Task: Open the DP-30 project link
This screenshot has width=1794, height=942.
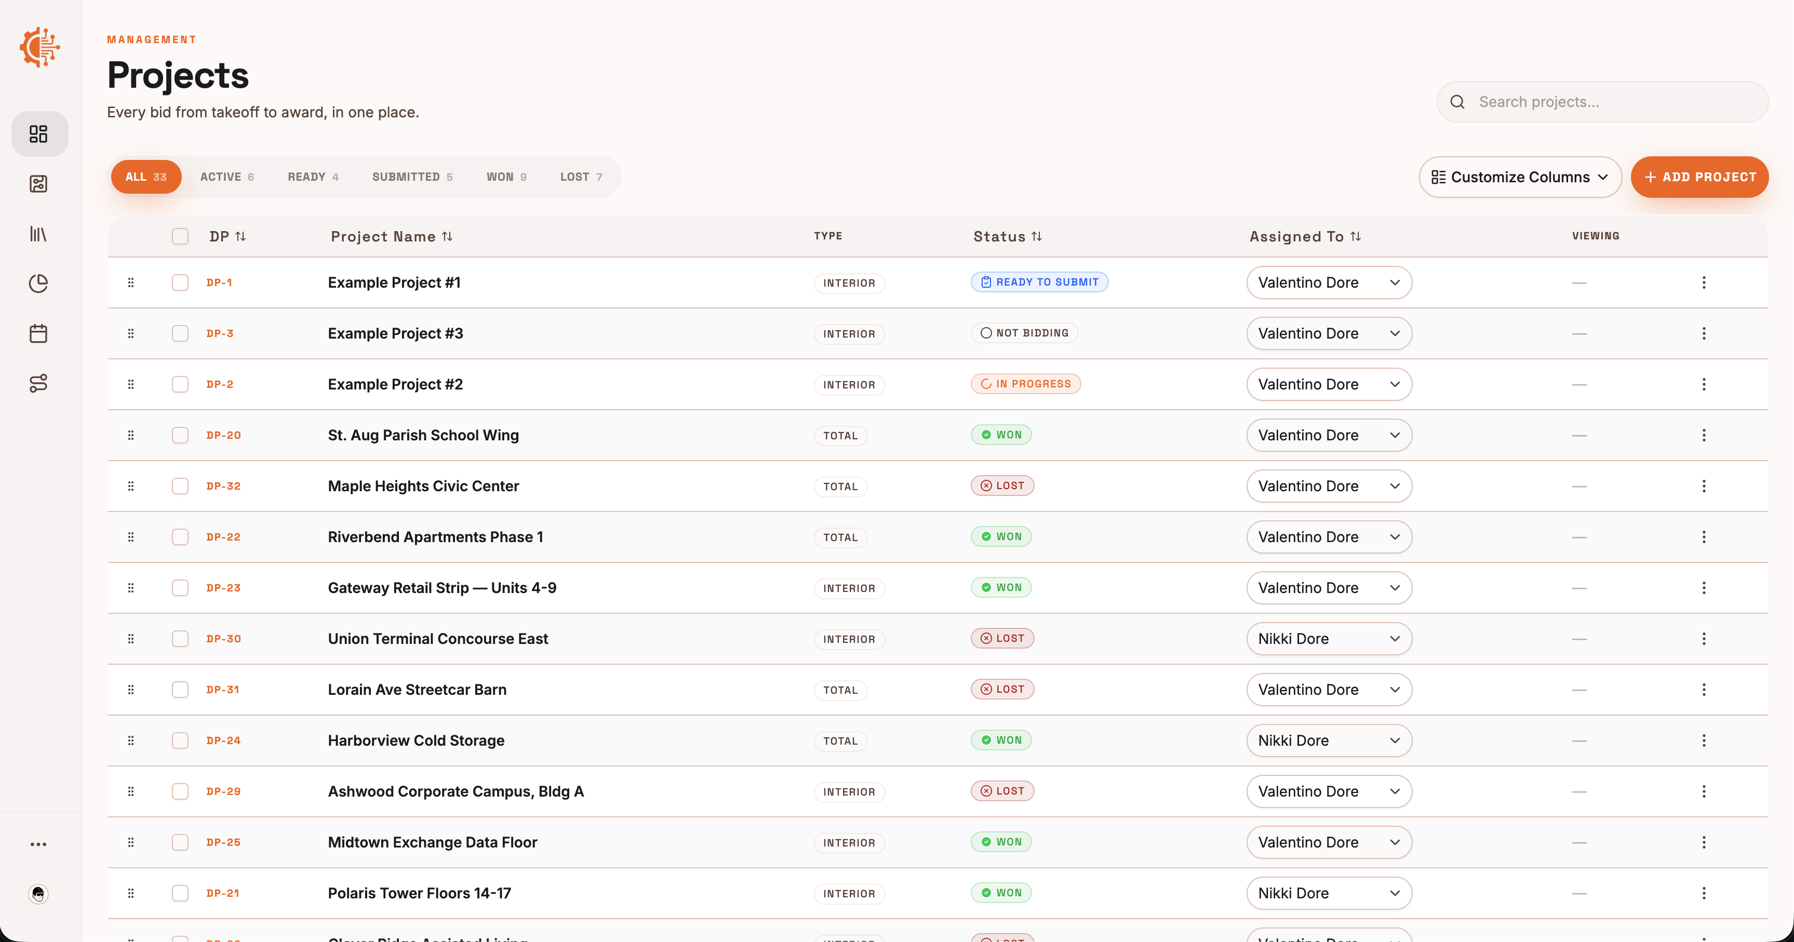Action: click(223, 638)
